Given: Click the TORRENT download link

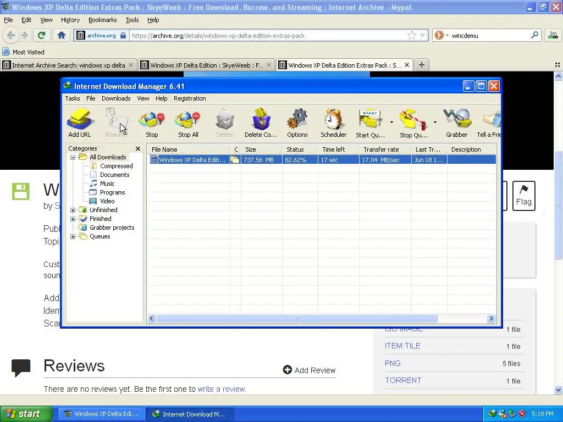Looking at the screenshot, I should click(403, 380).
